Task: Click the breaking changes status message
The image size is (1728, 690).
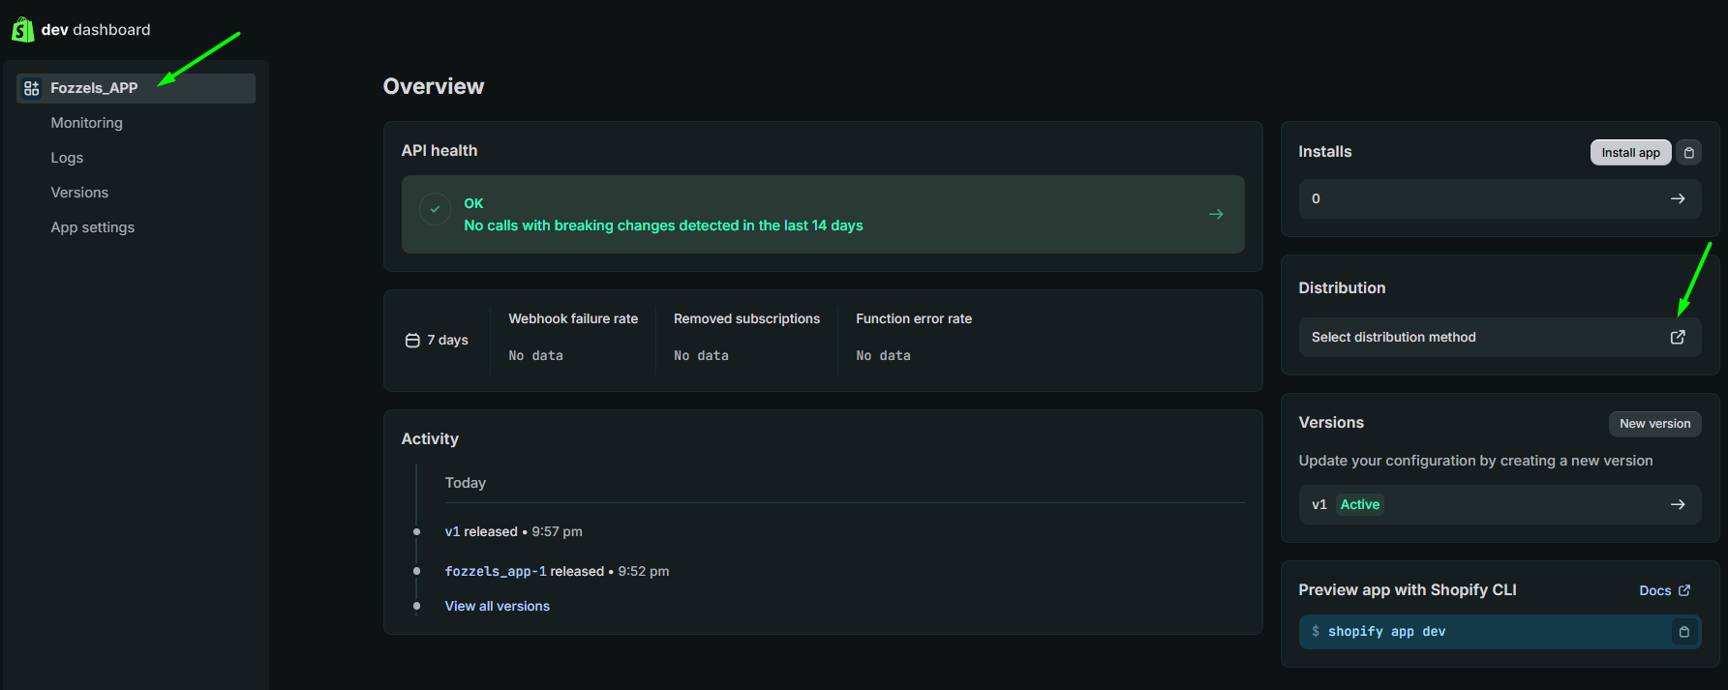Action: (663, 225)
